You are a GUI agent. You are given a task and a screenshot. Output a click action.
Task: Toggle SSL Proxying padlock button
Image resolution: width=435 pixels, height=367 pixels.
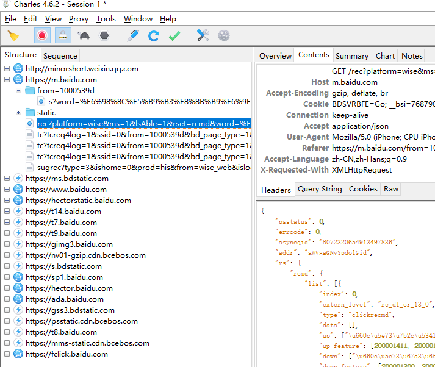coord(63,35)
